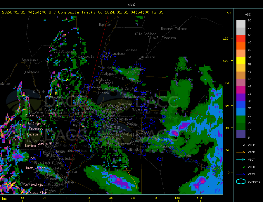
Task: Click the 'Potrerillos' white map label
Action: [x=34, y=115]
